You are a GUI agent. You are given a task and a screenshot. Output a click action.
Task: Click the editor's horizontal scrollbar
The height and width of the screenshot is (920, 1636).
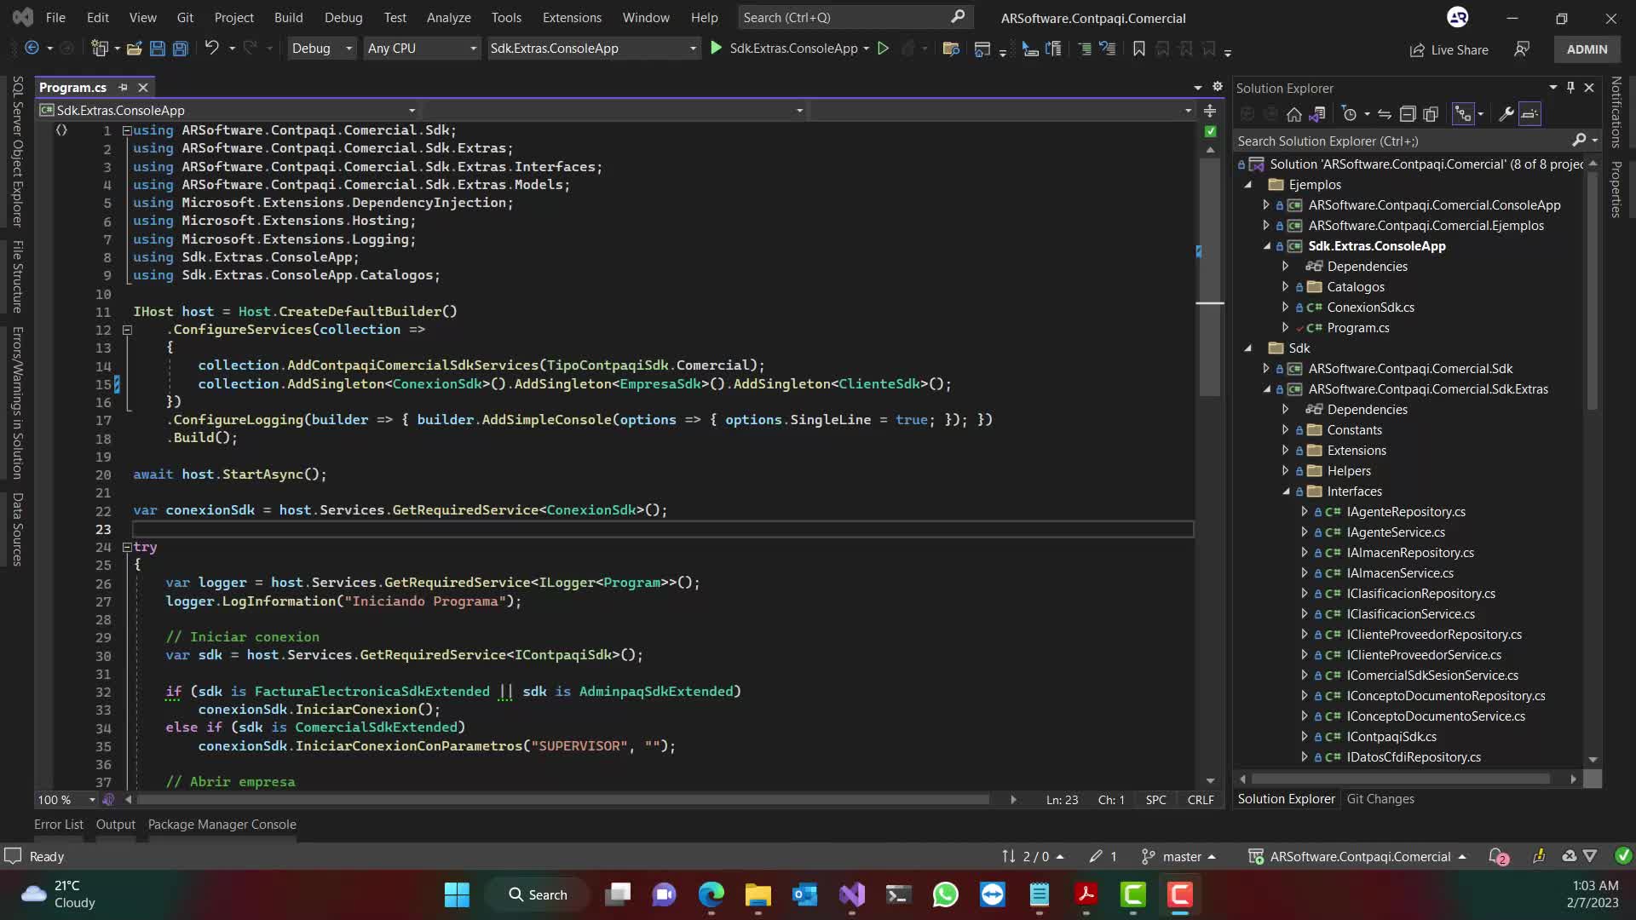point(562,800)
